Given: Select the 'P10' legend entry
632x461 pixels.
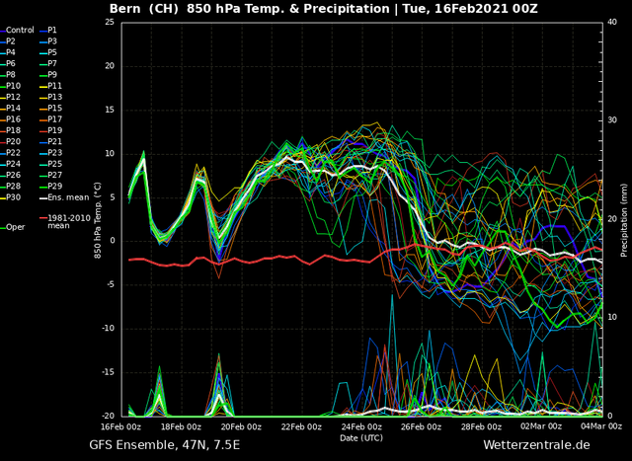Looking at the screenshot, I should 13,86.
